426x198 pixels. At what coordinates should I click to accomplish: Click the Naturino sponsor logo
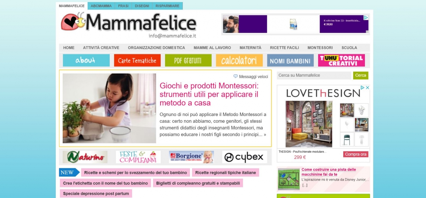[x=85, y=157]
